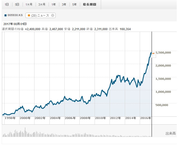Click the 2008年 label on time axis
The height and width of the screenshot is (152, 179).
point(85,118)
